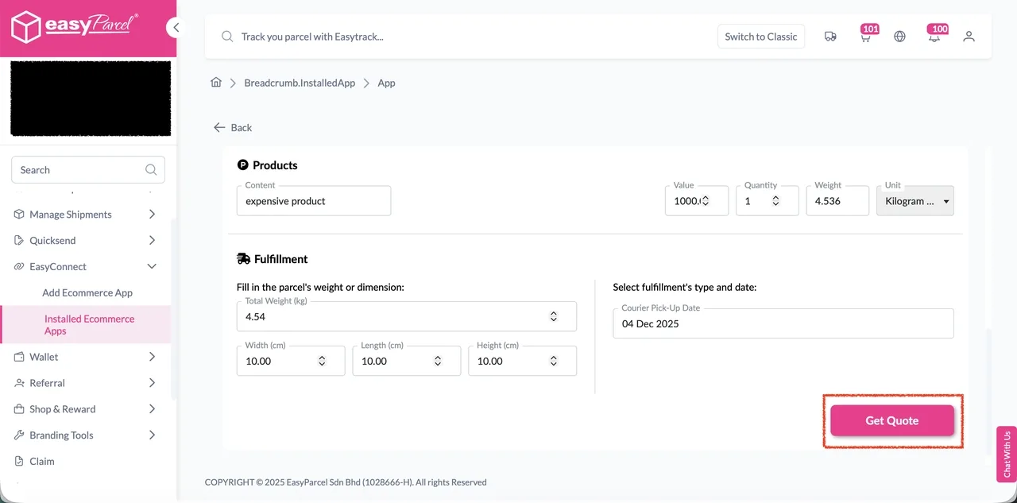Click the Quicksend icon in the sidebar
The height and width of the screenshot is (503, 1017).
point(17,240)
